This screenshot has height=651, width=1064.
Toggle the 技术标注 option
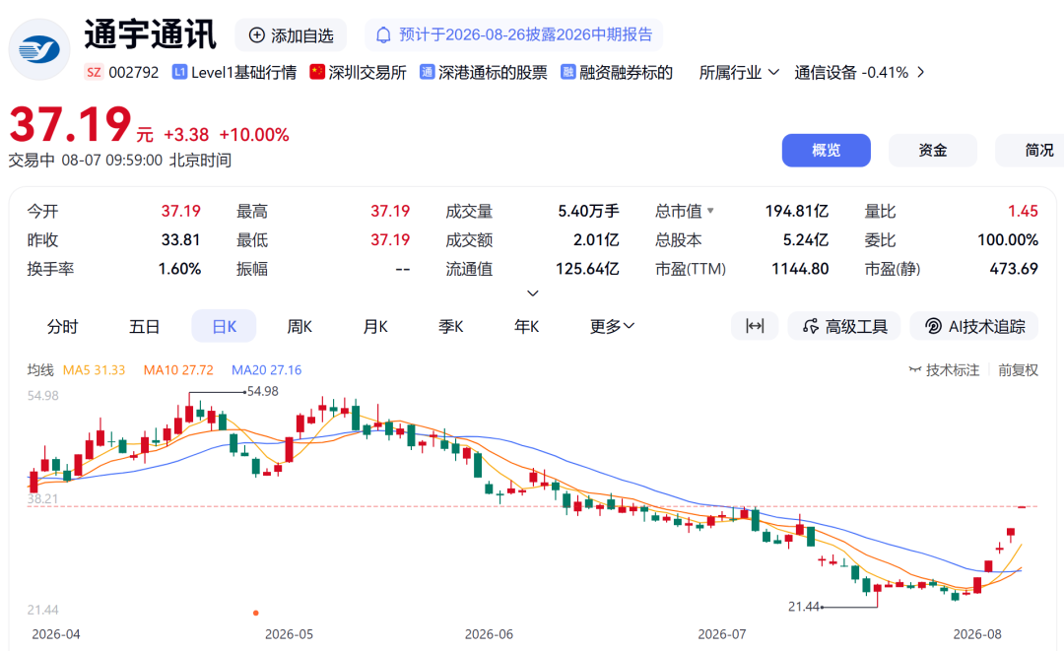944,370
